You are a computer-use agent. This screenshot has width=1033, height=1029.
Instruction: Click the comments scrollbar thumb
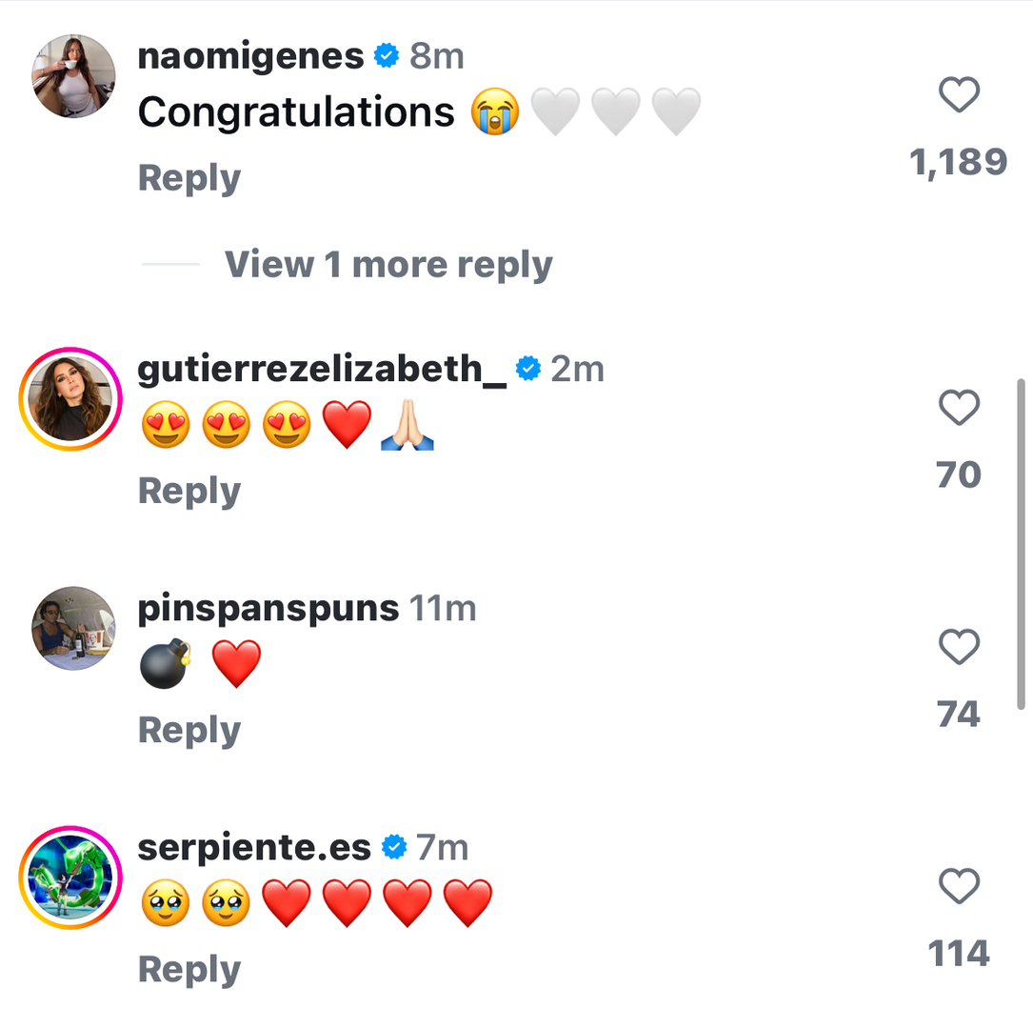point(1021,543)
